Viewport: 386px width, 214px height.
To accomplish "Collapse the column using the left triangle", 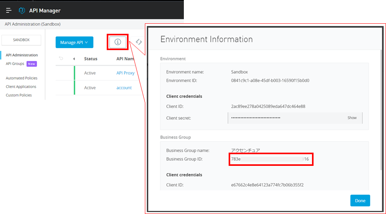I will coord(74,59).
